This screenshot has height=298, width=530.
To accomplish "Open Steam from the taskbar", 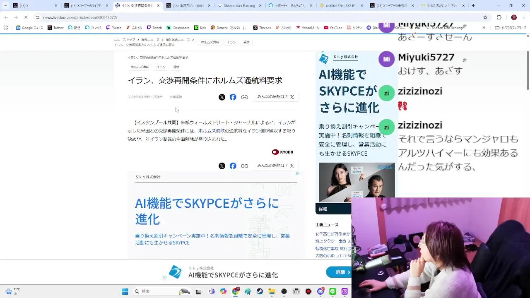I will [x=260, y=291].
